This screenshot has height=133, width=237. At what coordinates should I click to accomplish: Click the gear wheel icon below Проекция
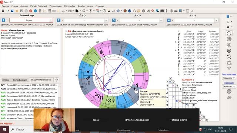(229, 91)
